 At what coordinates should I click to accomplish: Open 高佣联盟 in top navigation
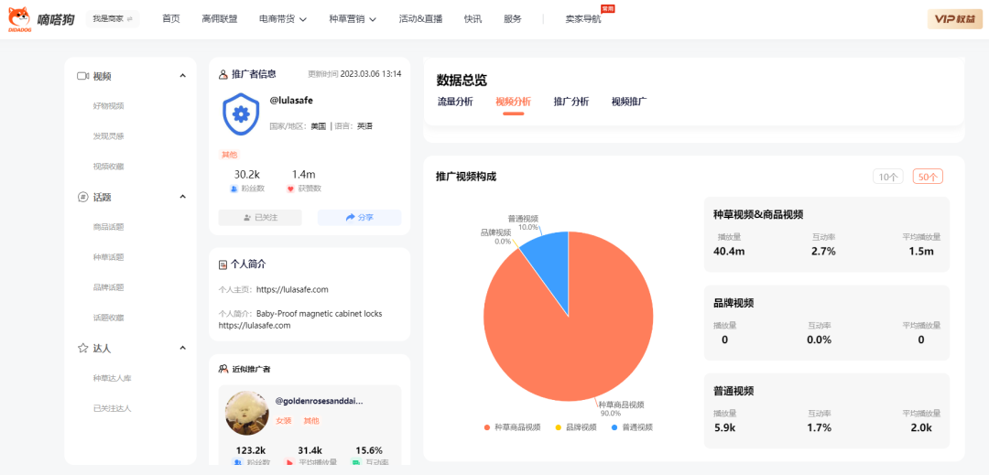click(x=220, y=19)
